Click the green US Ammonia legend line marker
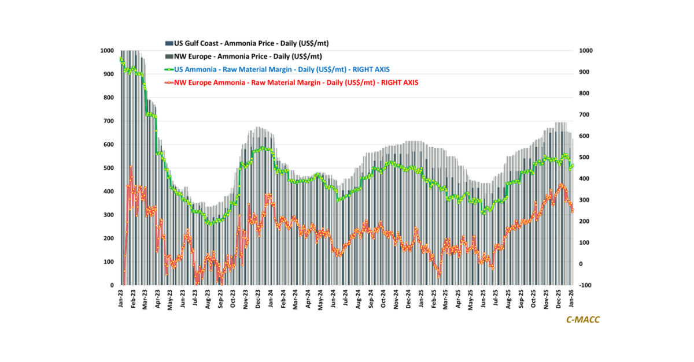Viewport: 694px width, 362px height. 169,69
